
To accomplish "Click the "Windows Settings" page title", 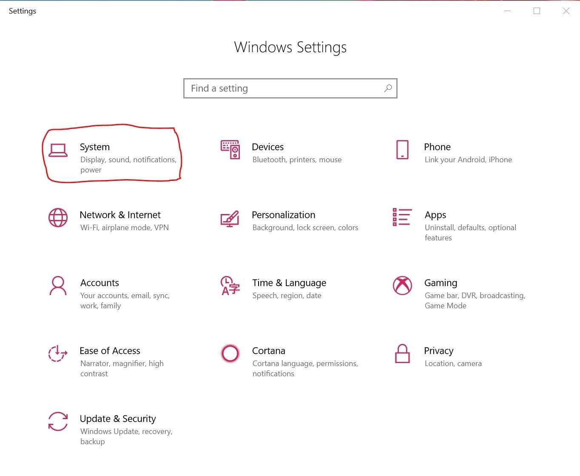I will point(290,48).
